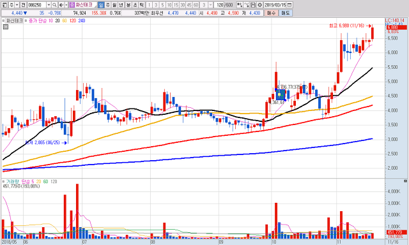Viewport: 409px width, 245px height.
Task: Switch to monthly 월 chart period
Action: tap(114, 5)
